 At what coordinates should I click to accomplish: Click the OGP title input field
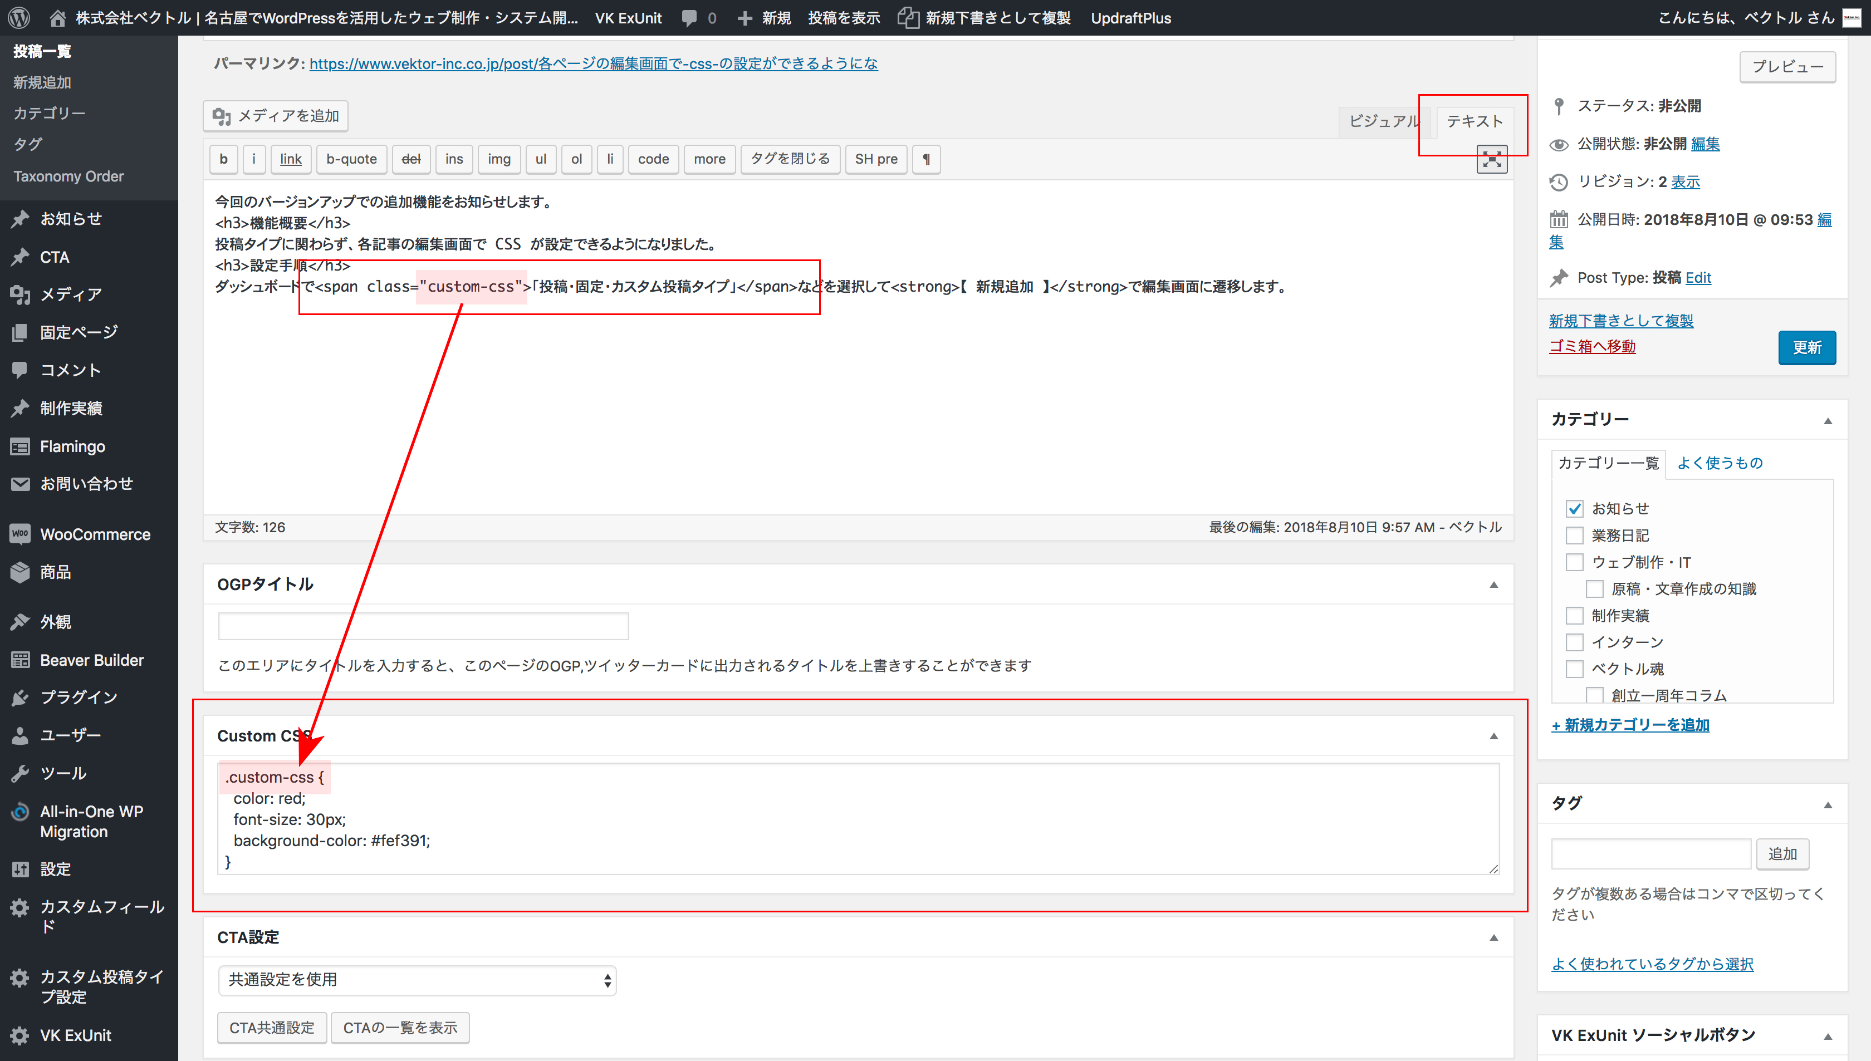[423, 626]
